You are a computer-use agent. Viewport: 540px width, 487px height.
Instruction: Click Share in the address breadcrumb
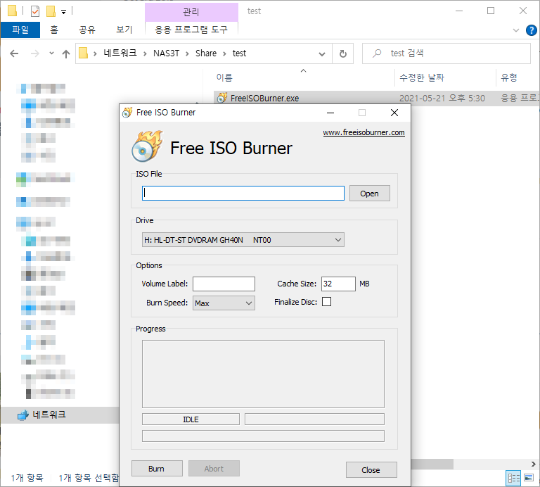[x=206, y=53]
